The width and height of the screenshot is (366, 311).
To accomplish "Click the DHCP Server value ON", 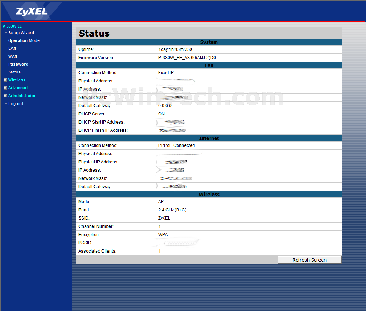I will click(x=162, y=114).
